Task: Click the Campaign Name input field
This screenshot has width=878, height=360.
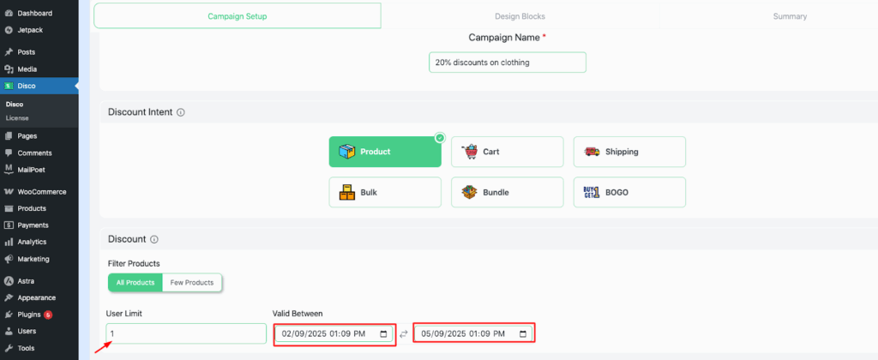Action: tap(508, 63)
